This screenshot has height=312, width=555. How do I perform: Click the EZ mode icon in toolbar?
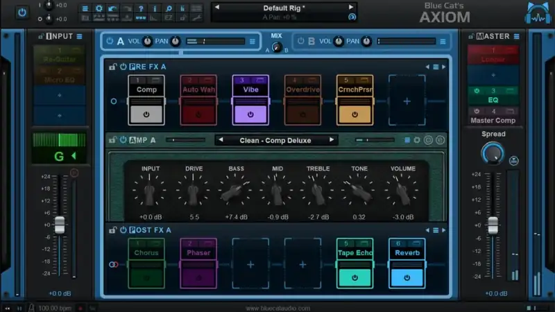coord(169,18)
